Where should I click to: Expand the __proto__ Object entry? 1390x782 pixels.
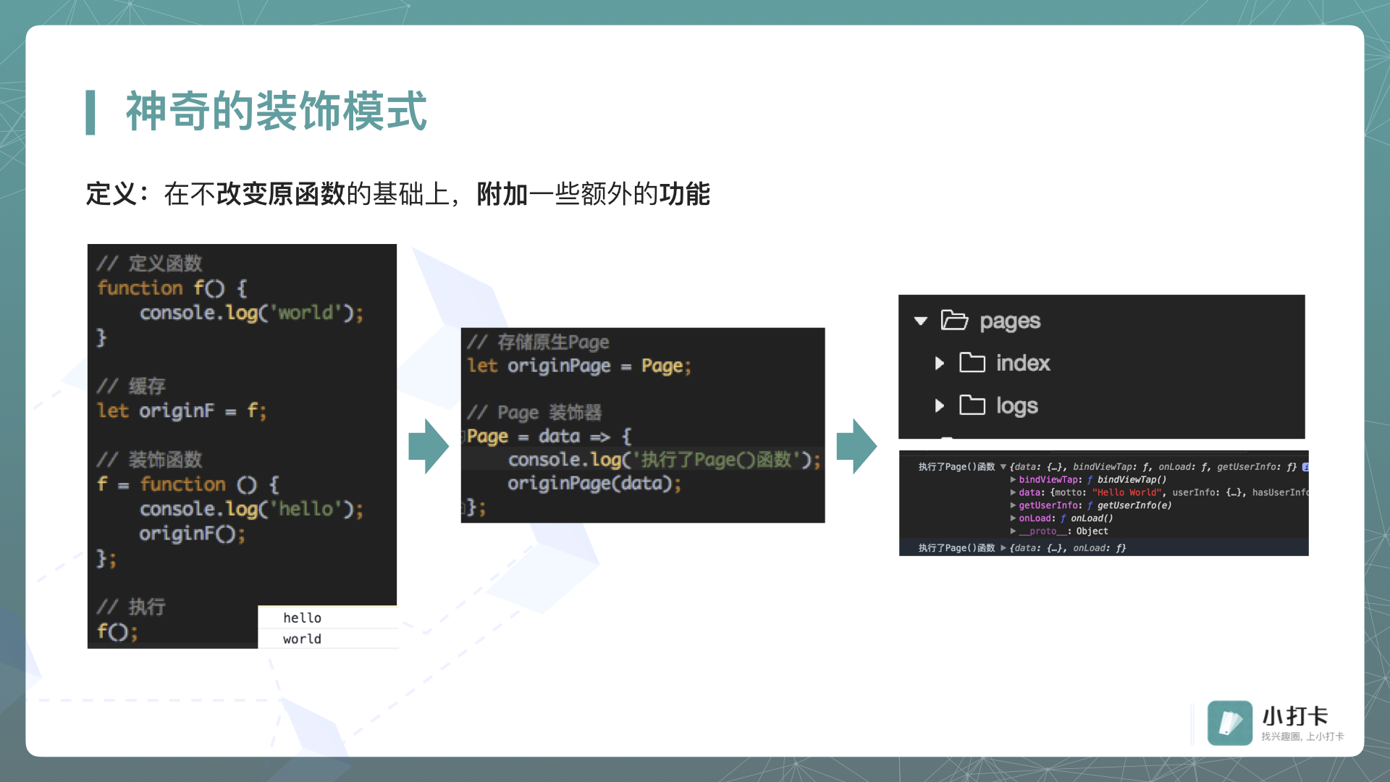1013,531
